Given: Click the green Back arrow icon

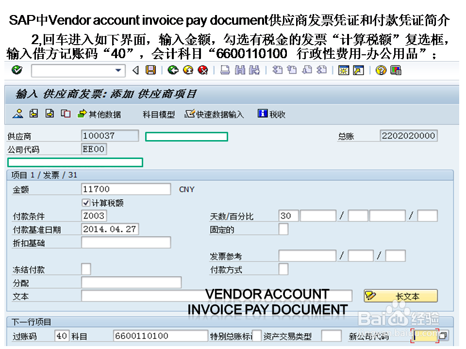Looking at the screenshot, I should click(x=173, y=70).
